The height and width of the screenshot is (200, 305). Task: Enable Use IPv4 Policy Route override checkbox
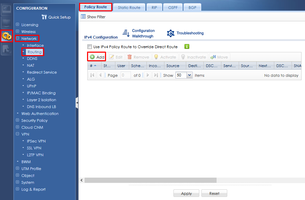(x=90, y=47)
